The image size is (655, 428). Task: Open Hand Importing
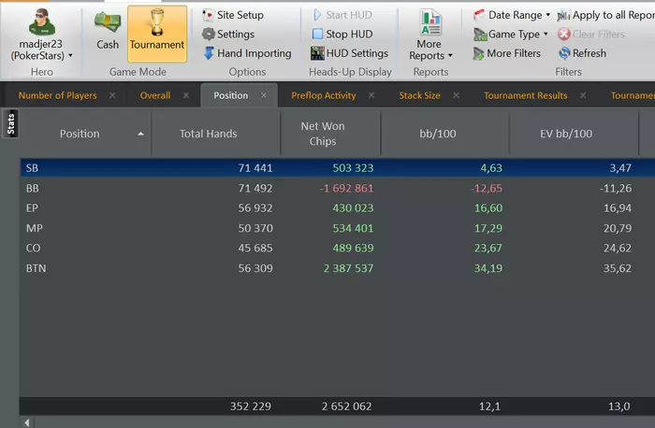coord(247,53)
